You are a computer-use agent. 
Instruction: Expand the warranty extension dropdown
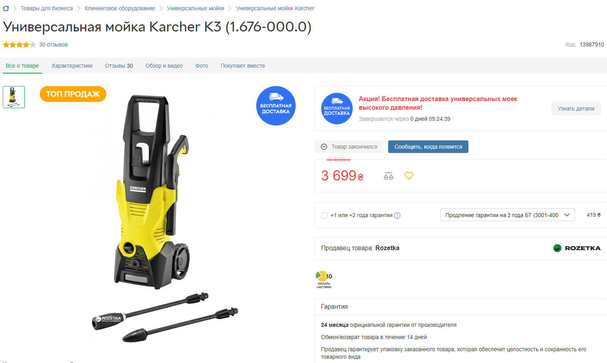click(x=507, y=215)
